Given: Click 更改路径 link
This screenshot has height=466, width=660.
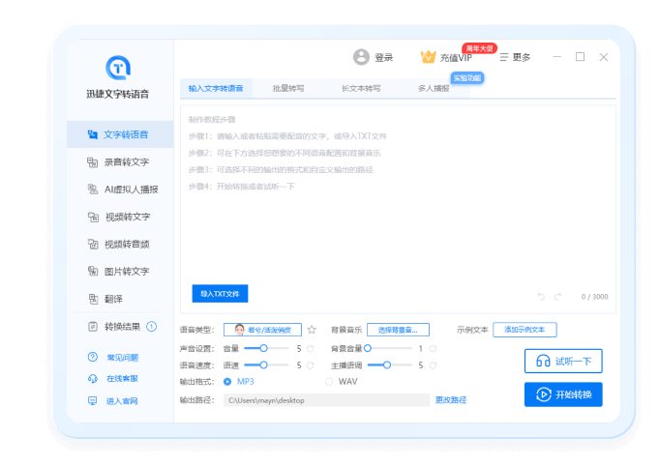Looking at the screenshot, I should pyautogui.click(x=451, y=400).
